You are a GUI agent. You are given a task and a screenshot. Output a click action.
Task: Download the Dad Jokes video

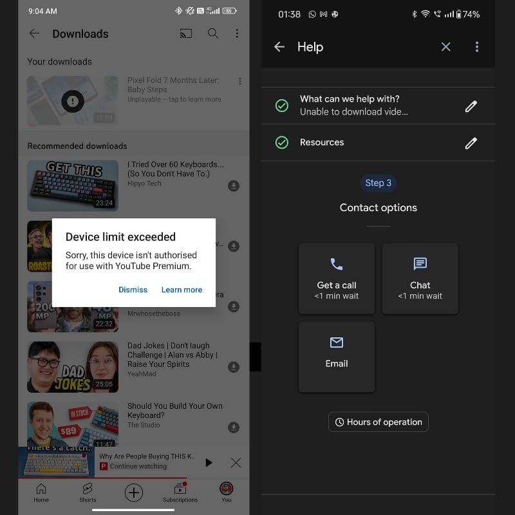pyautogui.click(x=234, y=367)
